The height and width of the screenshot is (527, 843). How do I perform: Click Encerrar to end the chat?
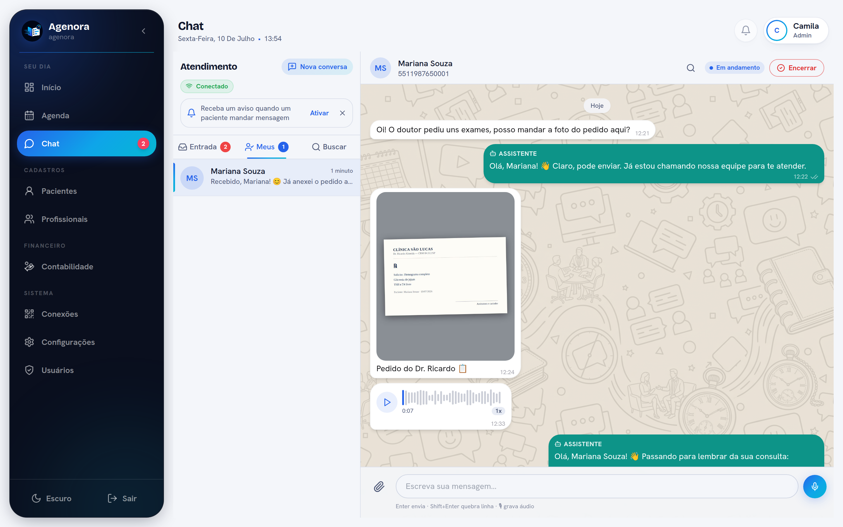click(796, 68)
